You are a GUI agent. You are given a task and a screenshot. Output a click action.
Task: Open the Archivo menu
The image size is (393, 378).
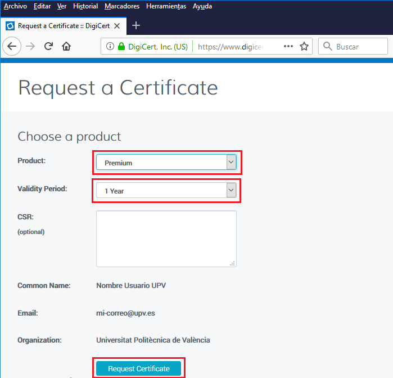[15, 6]
